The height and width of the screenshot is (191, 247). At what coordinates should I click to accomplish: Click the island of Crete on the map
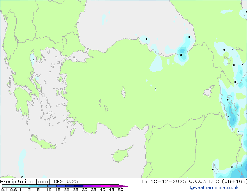(43, 142)
